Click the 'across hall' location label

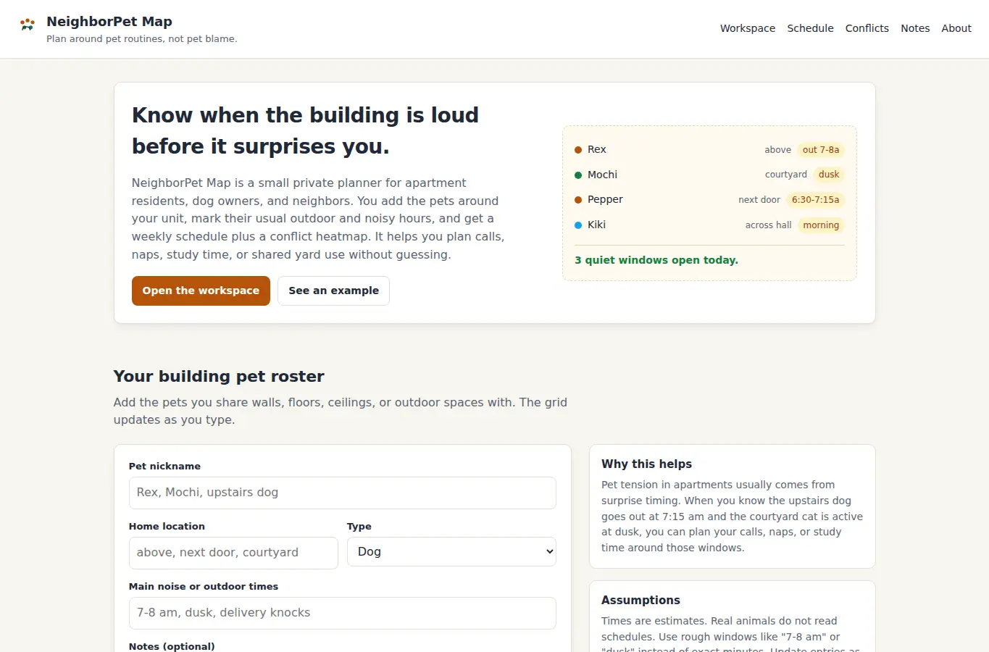768,225
